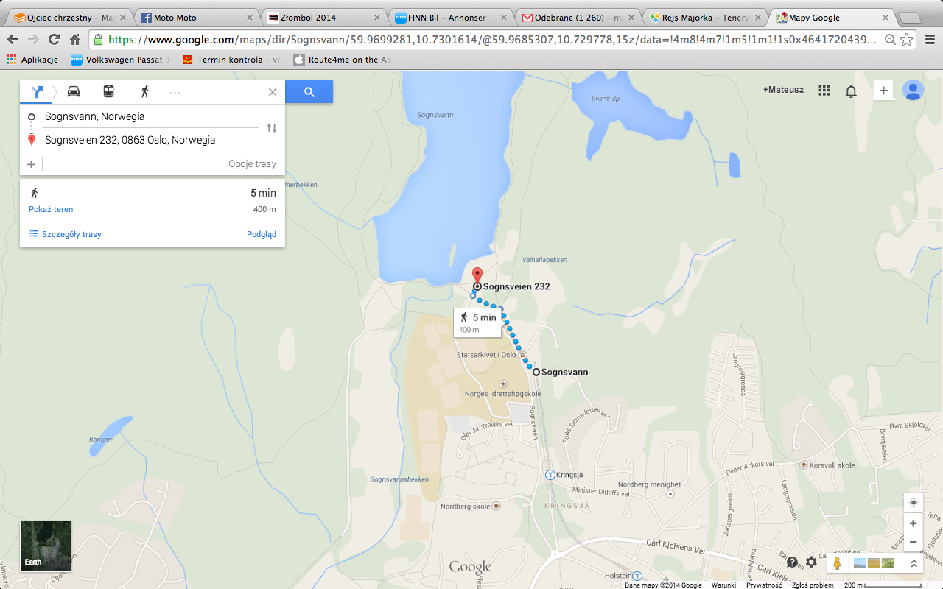Open the +Mateusz profile link
943x589 pixels.
click(783, 90)
